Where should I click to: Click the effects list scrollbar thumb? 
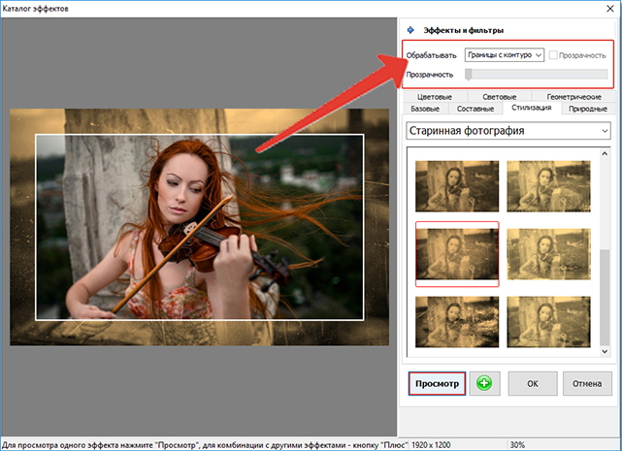coord(605,298)
